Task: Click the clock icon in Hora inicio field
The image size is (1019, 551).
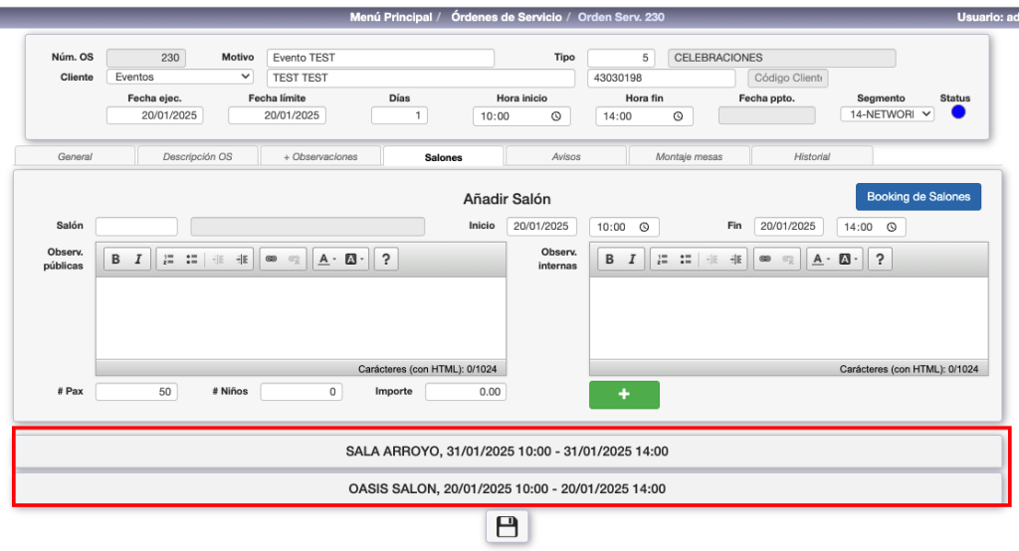Action: (x=555, y=116)
